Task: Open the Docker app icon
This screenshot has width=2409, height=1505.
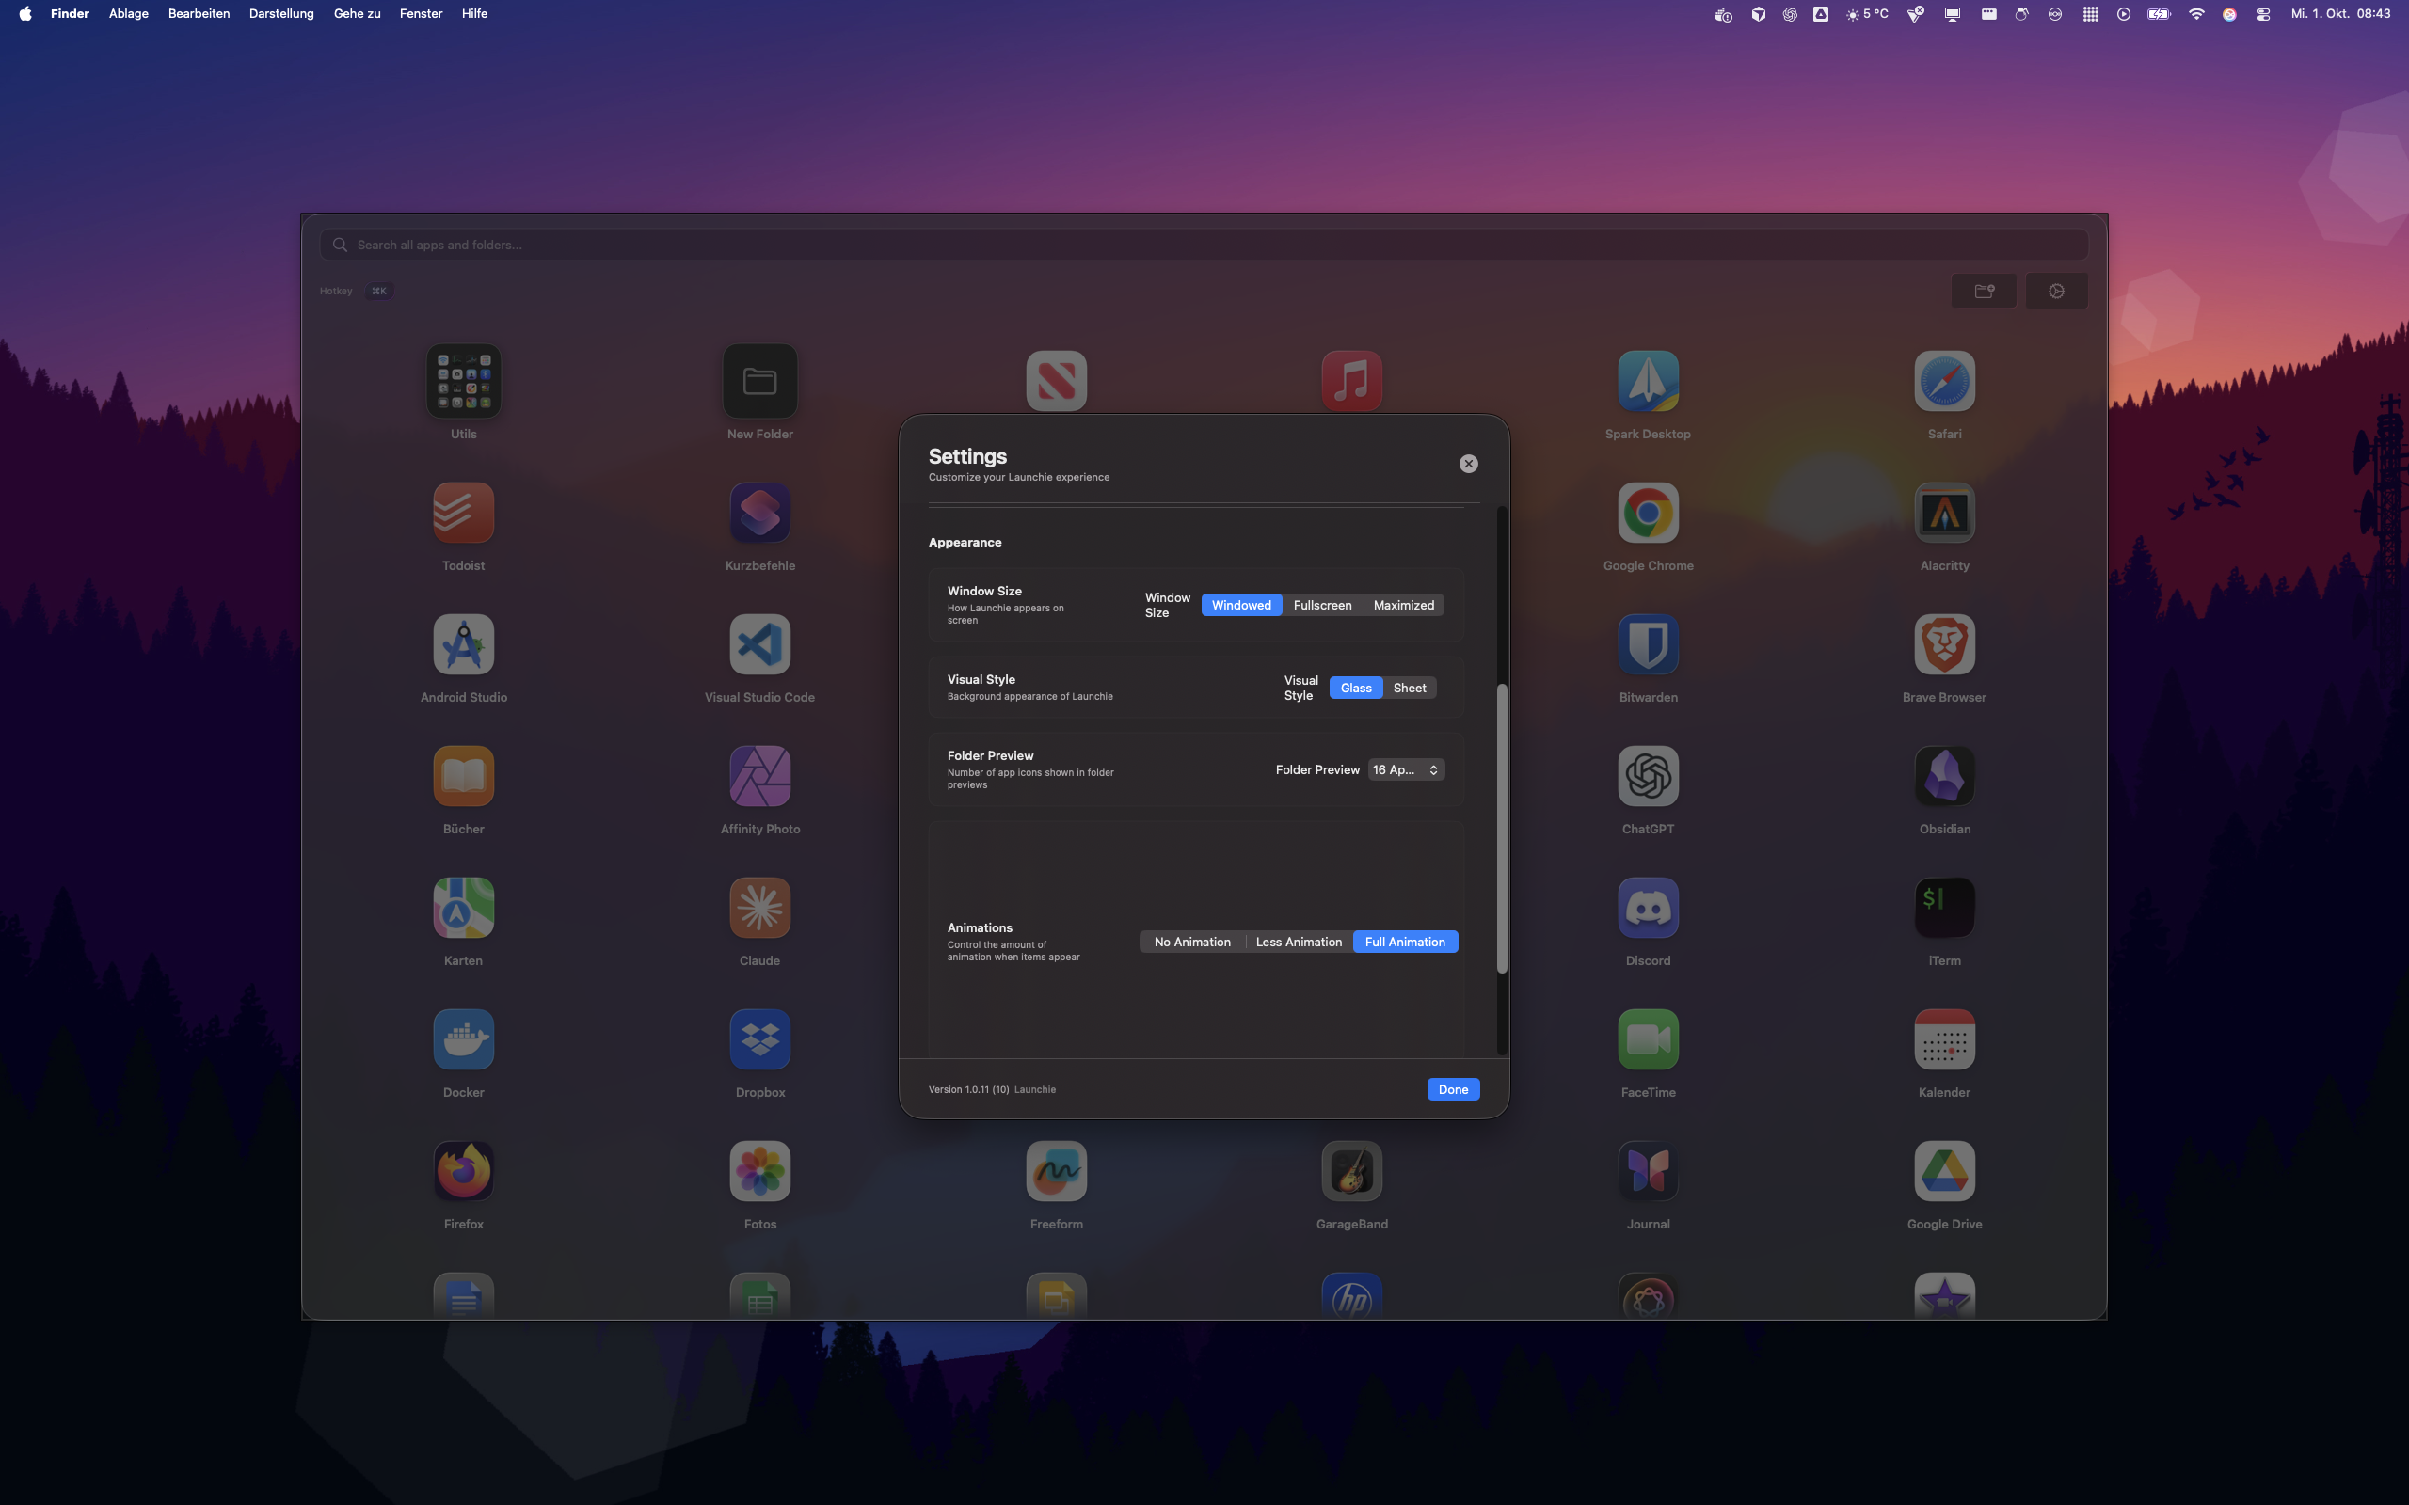Action: [464, 1039]
